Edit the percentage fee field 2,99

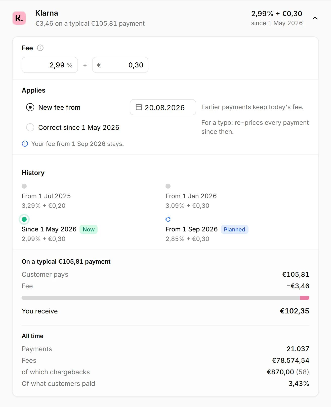click(x=50, y=65)
